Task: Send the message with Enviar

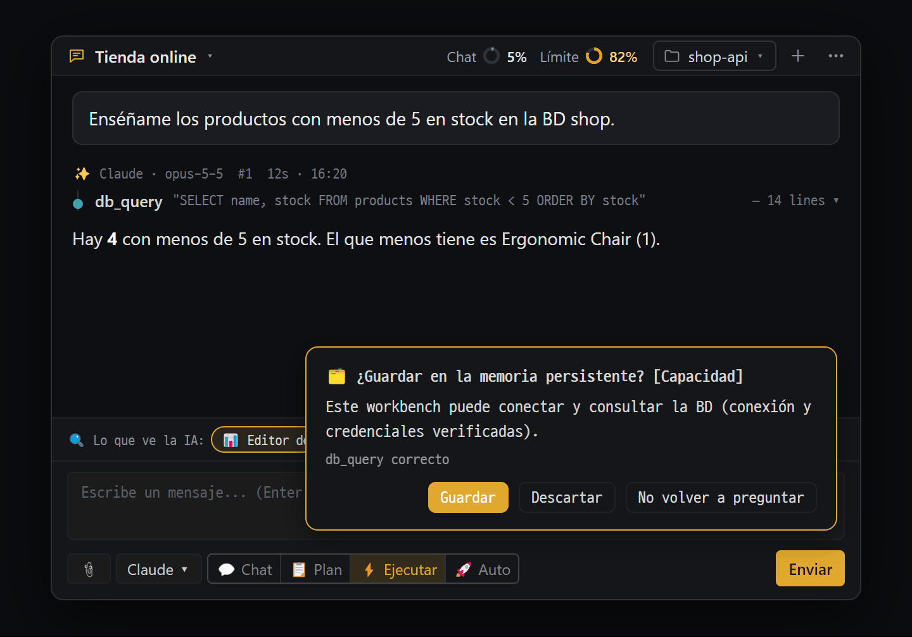Action: pyautogui.click(x=810, y=569)
